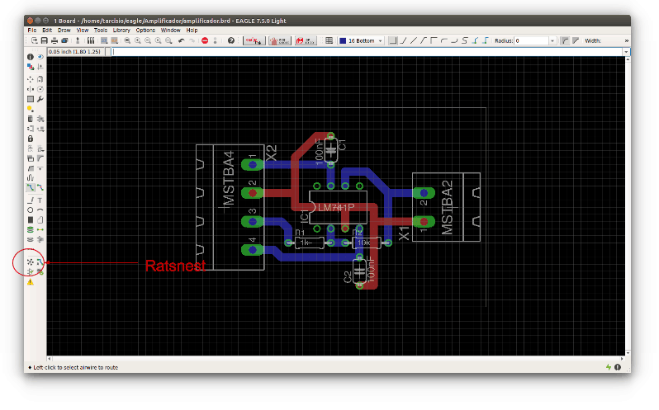The image size is (659, 410).
Task: Click the Print icon in toolbar
Action: (x=55, y=40)
